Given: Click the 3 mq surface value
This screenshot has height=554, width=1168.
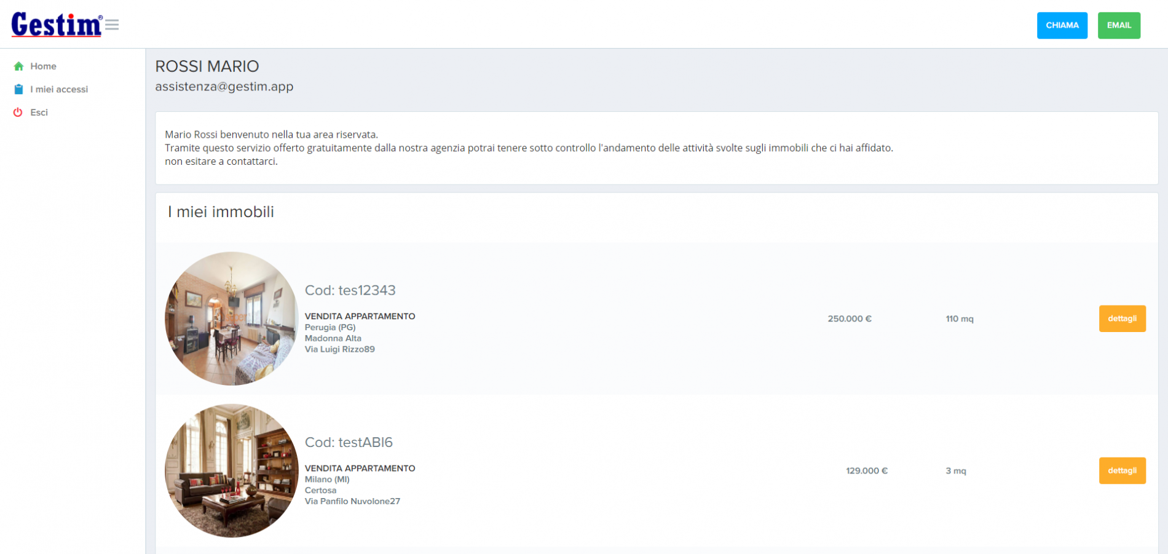Looking at the screenshot, I should (956, 470).
